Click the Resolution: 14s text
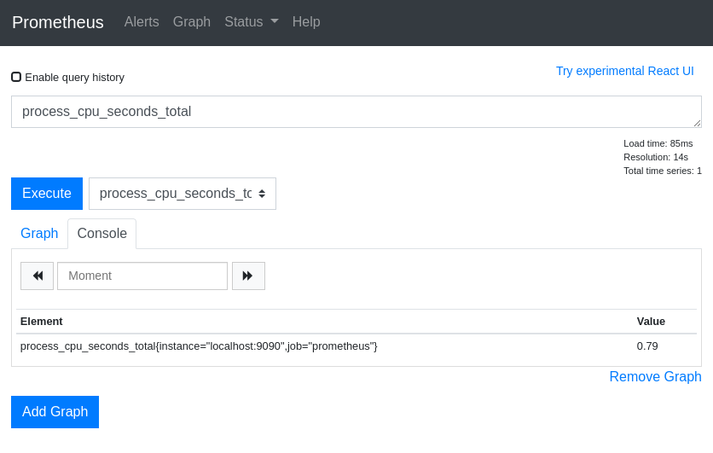The image size is (713, 453). [656, 157]
